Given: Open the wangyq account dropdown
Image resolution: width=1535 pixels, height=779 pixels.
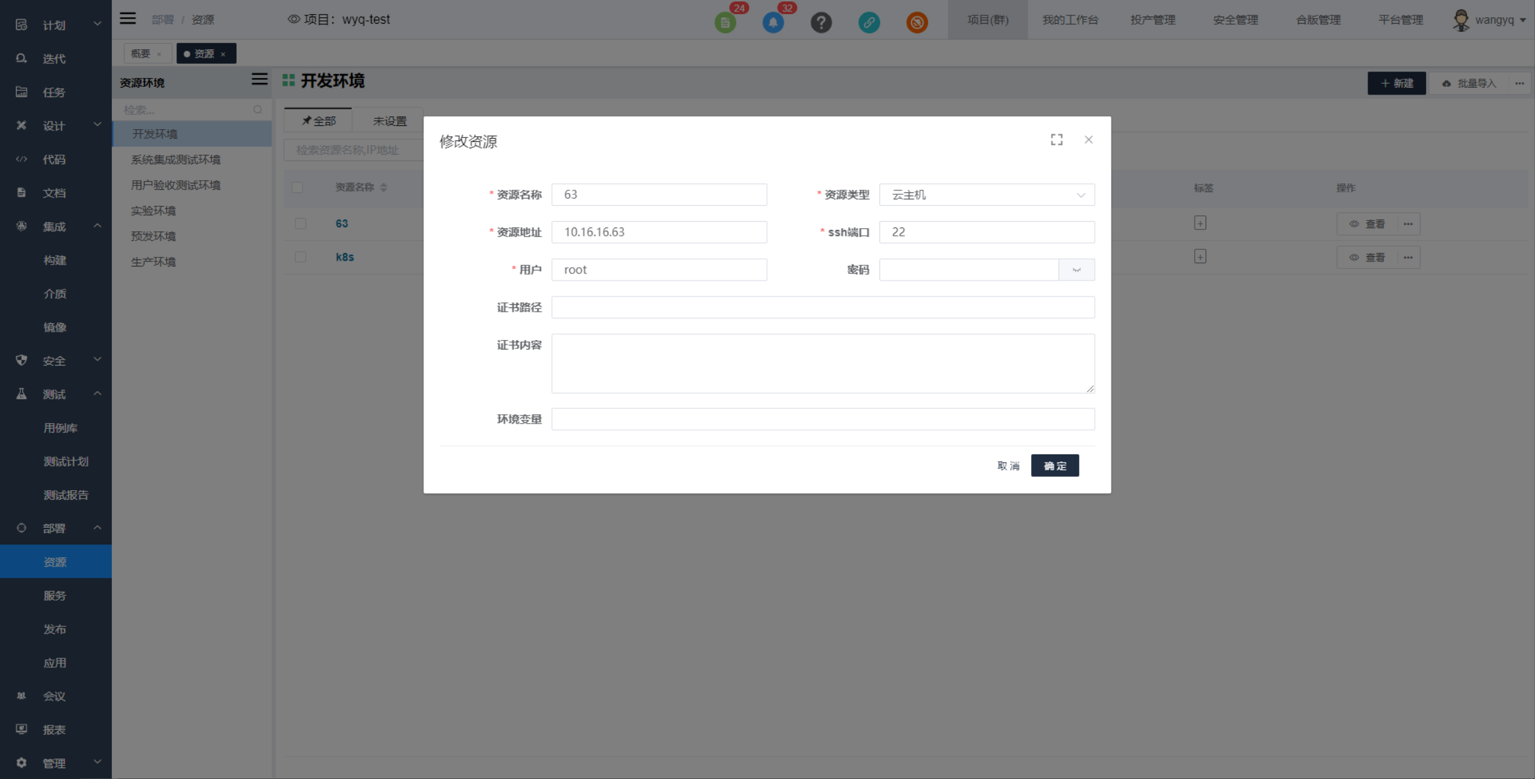Looking at the screenshot, I should tap(1490, 20).
